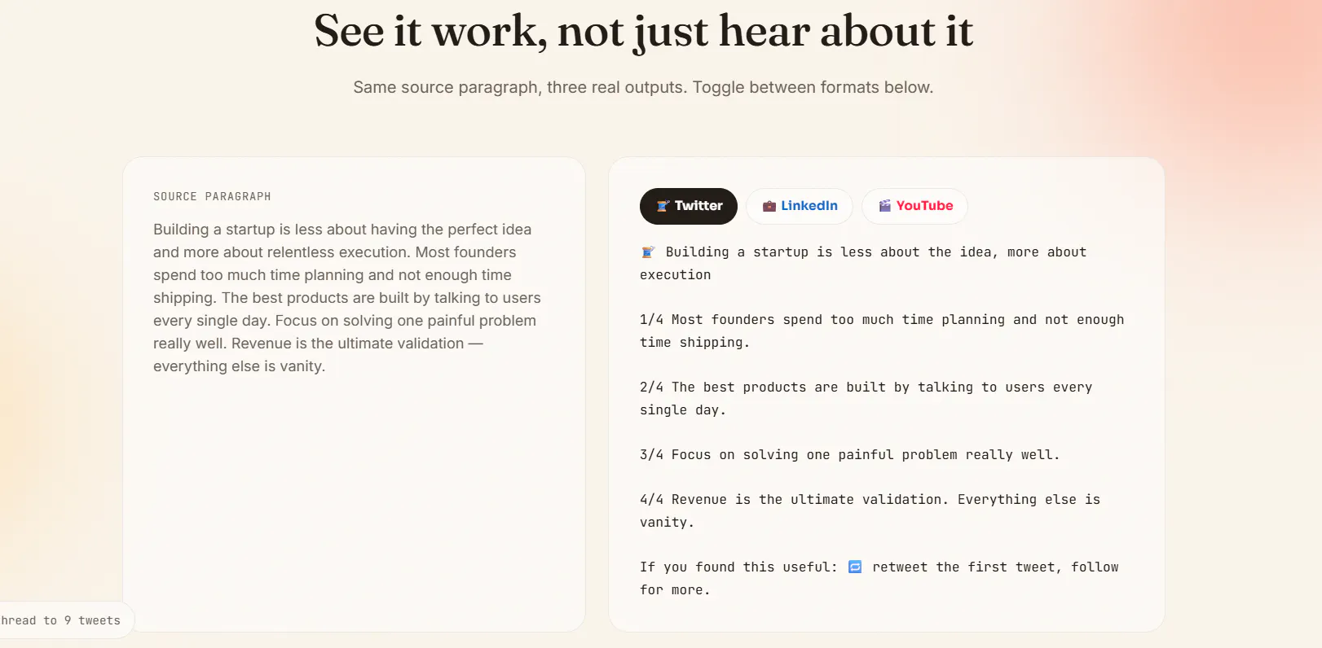Click tweet "2/4 The best products are built"
This screenshot has height=648, width=1322.
coord(763,387)
